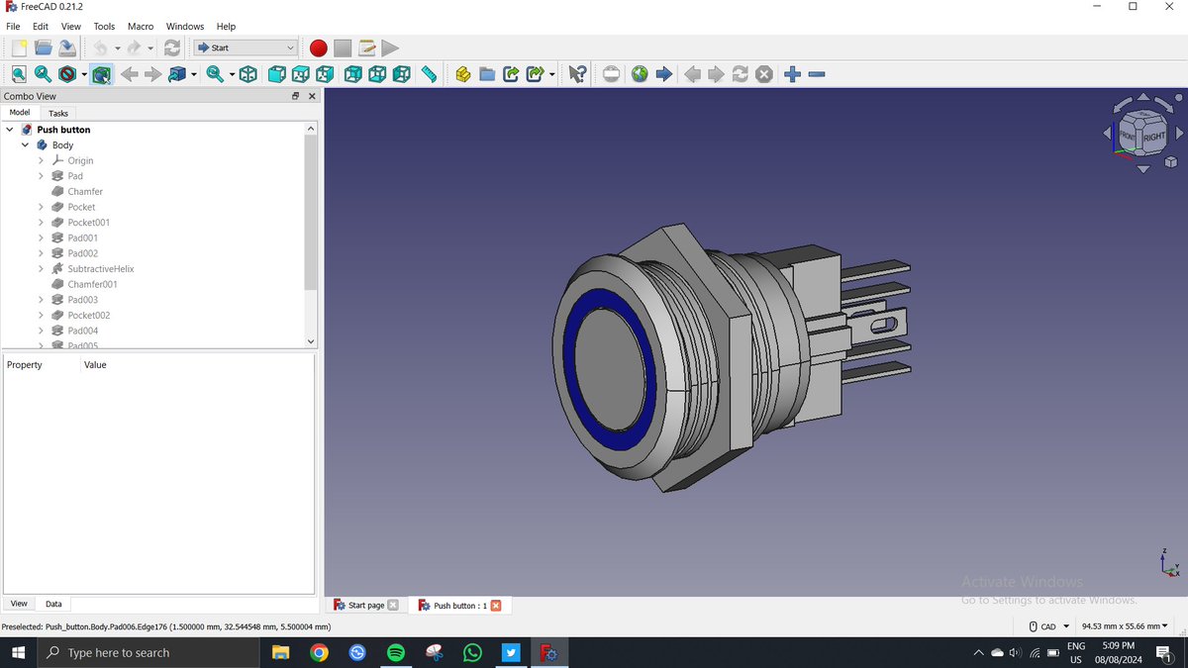Viewport: 1188px width, 668px height.
Task: Switch to Right view icon
Action: [x=325, y=74]
